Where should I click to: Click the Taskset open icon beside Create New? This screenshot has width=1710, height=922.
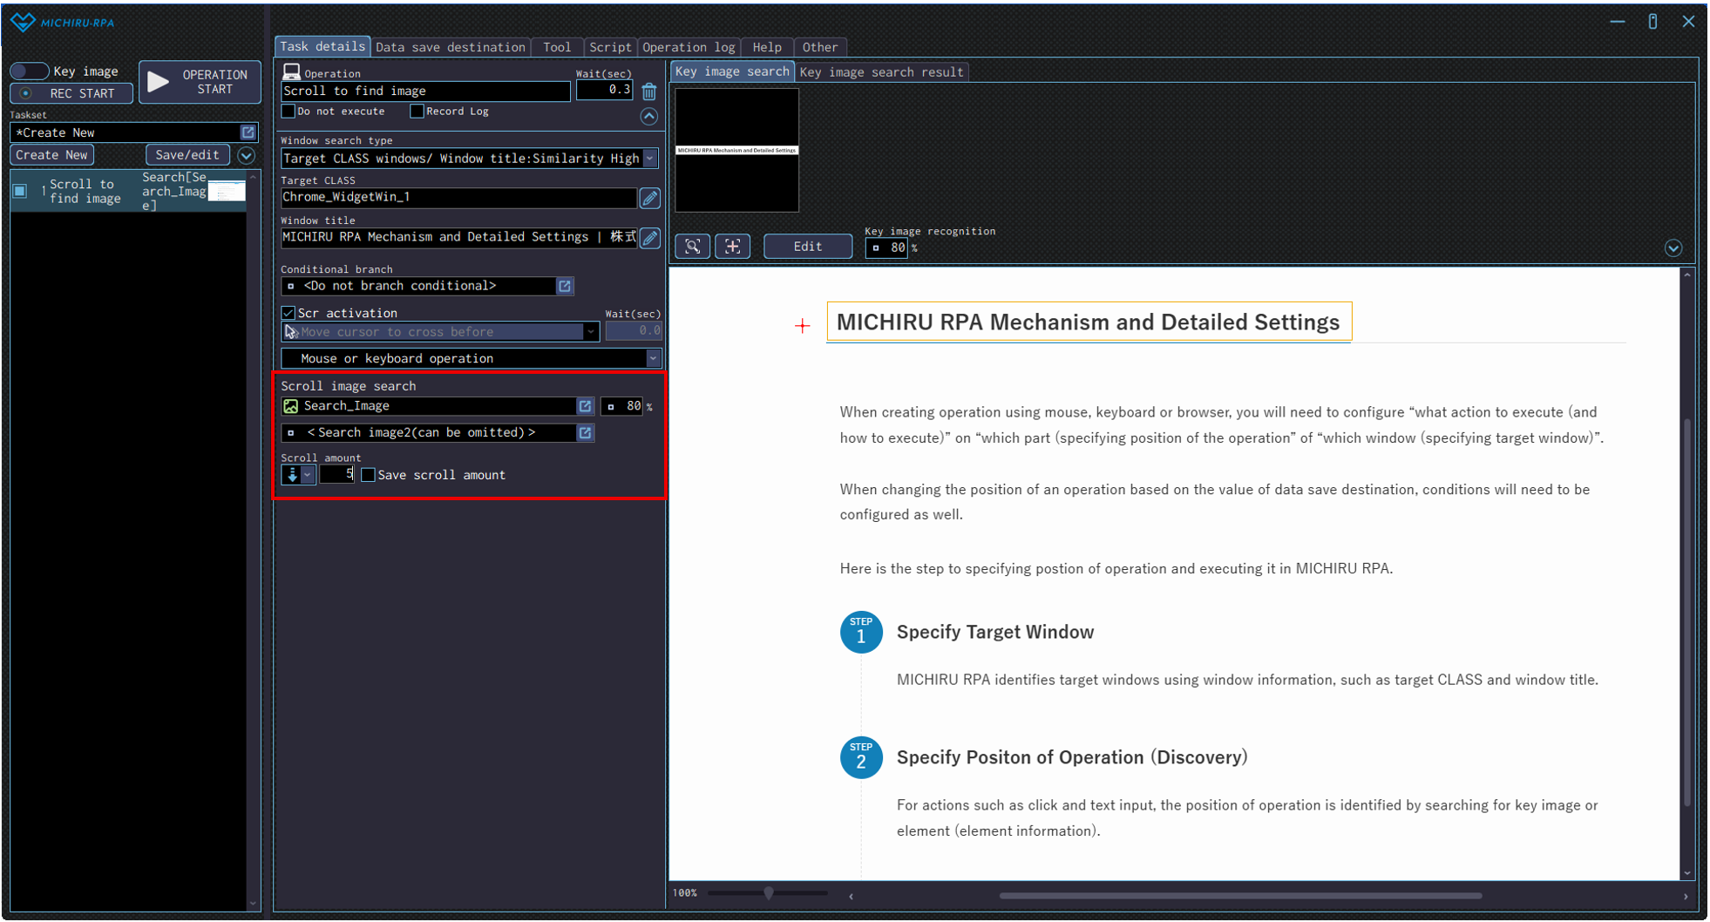point(248,132)
